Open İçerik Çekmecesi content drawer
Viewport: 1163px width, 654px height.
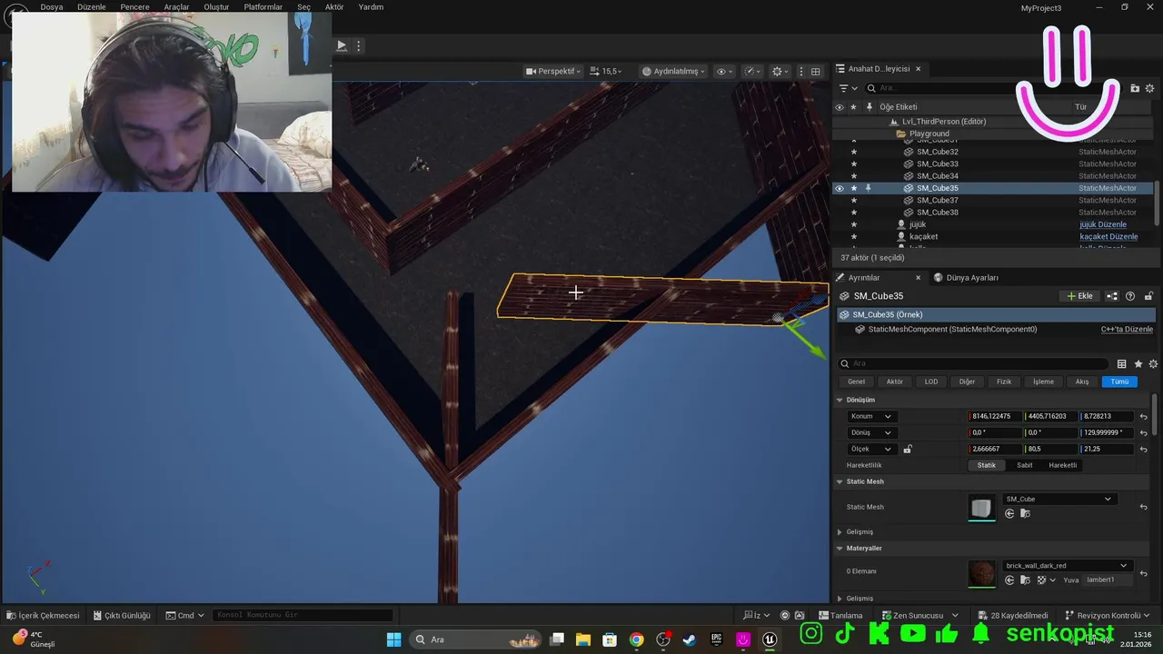pyautogui.click(x=43, y=615)
